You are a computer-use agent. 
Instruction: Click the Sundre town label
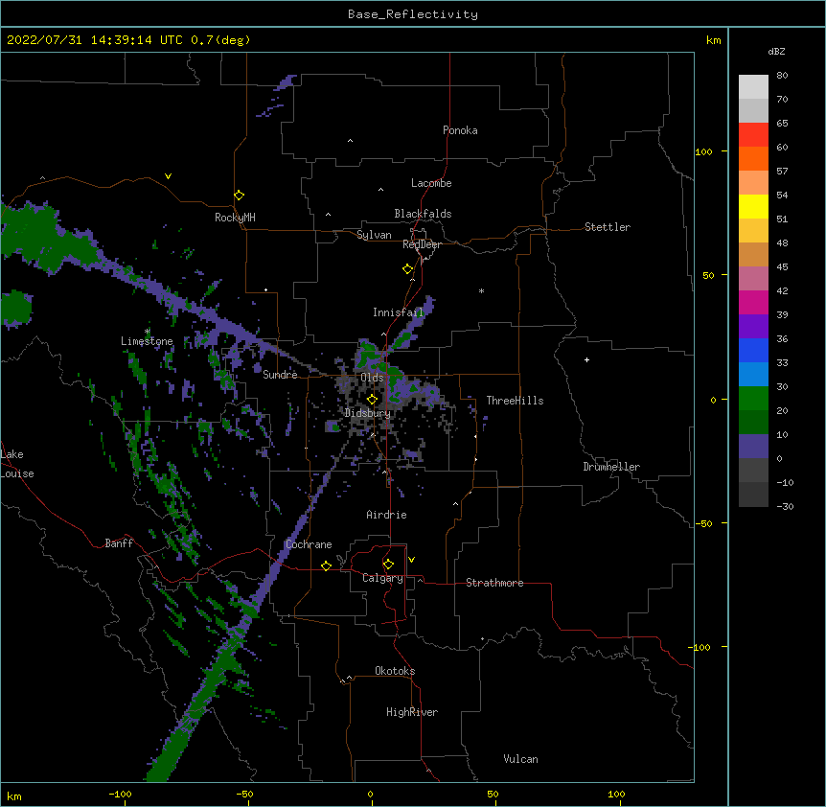tap(280, 375)
